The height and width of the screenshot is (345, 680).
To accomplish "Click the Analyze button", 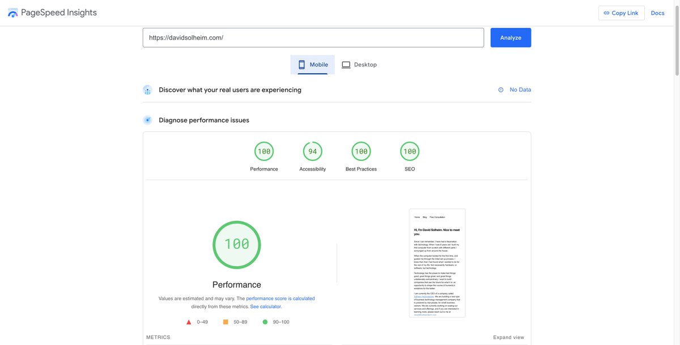I will pos(511,37).
